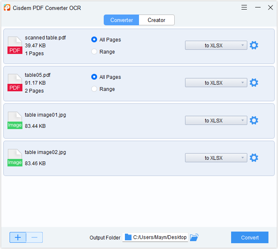This screenshot has height=249, width=278.
Task: Click the Image file icon of table image02.jpg
Action: (x=15, y=158)
